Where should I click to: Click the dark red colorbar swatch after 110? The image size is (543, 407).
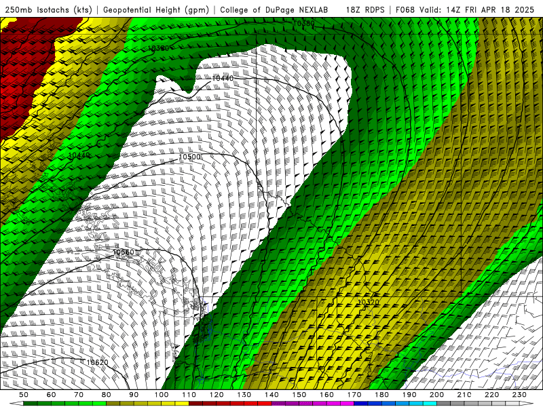[195, 404]
